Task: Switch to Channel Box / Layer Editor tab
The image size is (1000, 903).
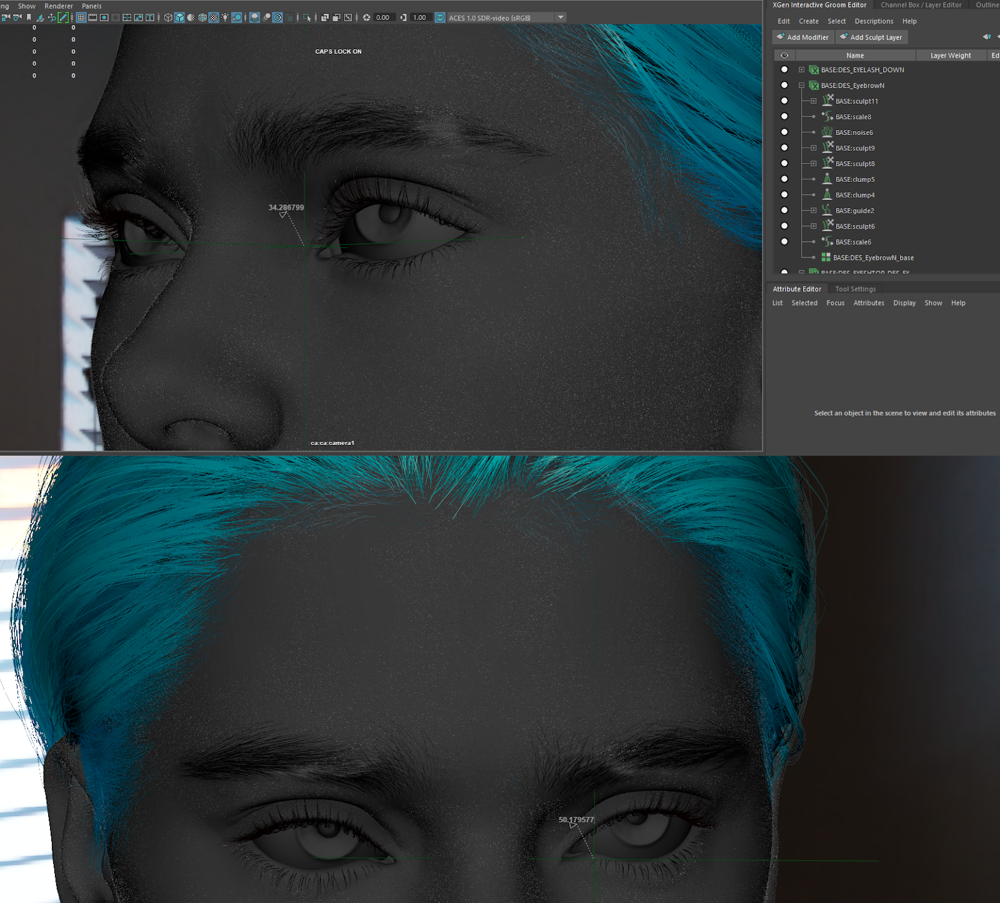Action: click(x=921, y=5)
